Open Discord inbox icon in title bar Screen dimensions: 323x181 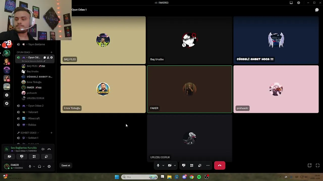pyautogui.click(x=291, y=3)
